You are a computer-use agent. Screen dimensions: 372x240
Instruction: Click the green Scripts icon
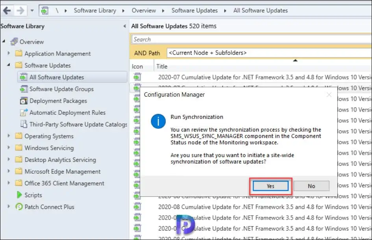[x=19, y=195]
